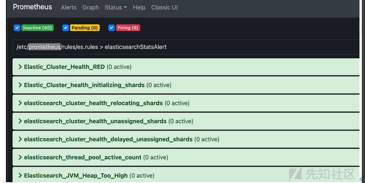Click the es.rules file path header
This screenshot has height=183, width=365.
(91, 47)
